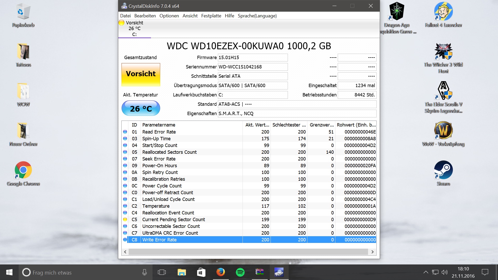The image size is (498, 280).
Task: Click the yellow Vorsicht health status button
Action: click(x=141, y=74)
